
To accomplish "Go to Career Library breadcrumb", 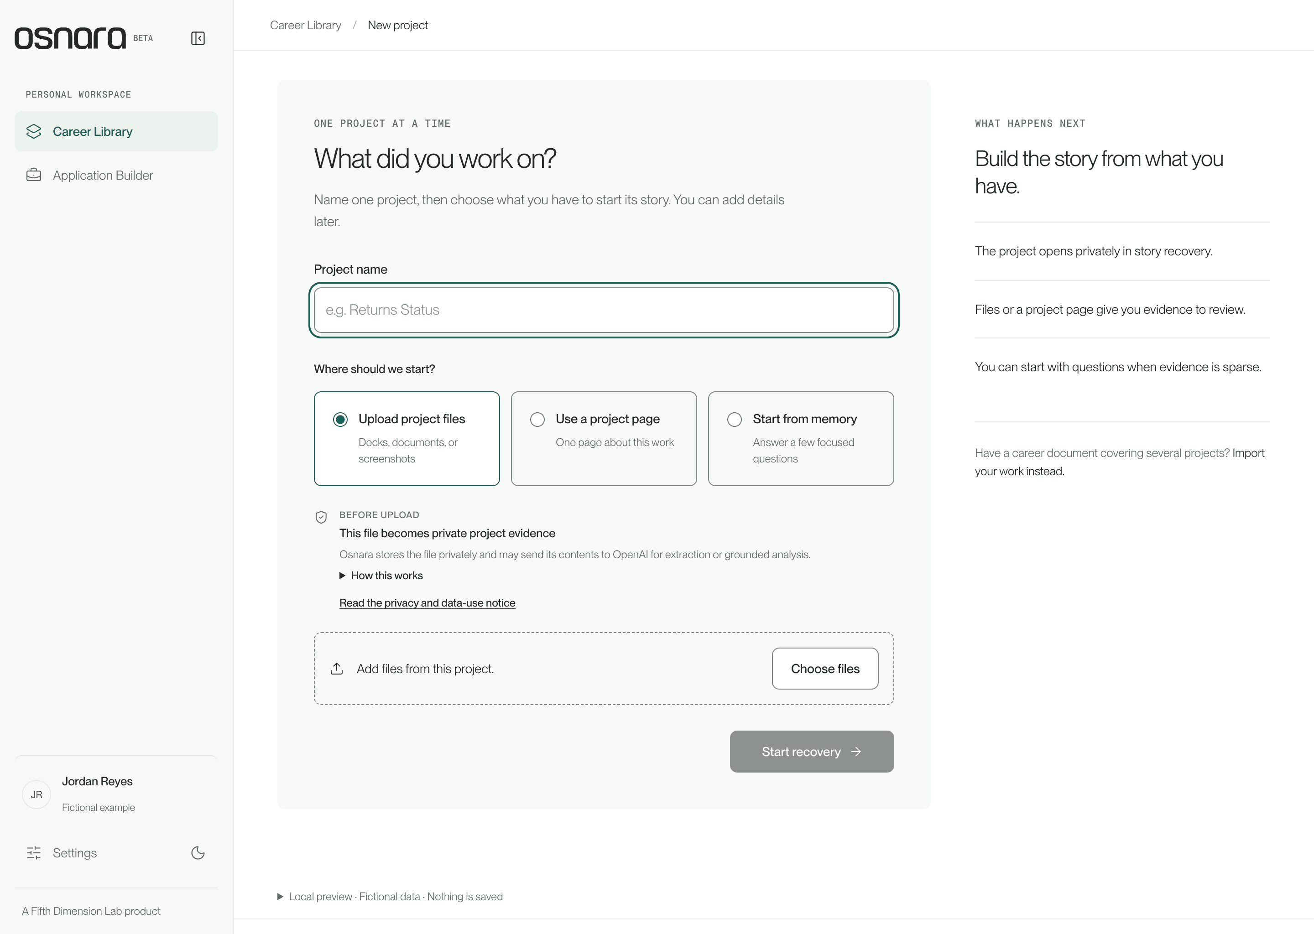I will [x=306, y=25].
